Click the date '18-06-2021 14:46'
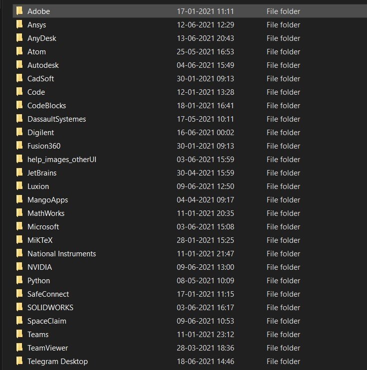This screenshot has width=367, height=370. coord(205,361)
